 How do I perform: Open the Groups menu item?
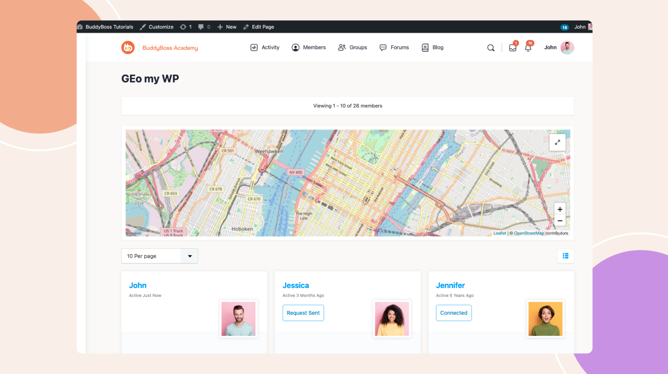[x=352, y=47]
